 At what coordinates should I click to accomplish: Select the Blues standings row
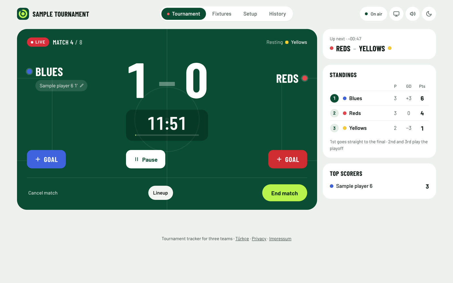(x=379, y=98)
